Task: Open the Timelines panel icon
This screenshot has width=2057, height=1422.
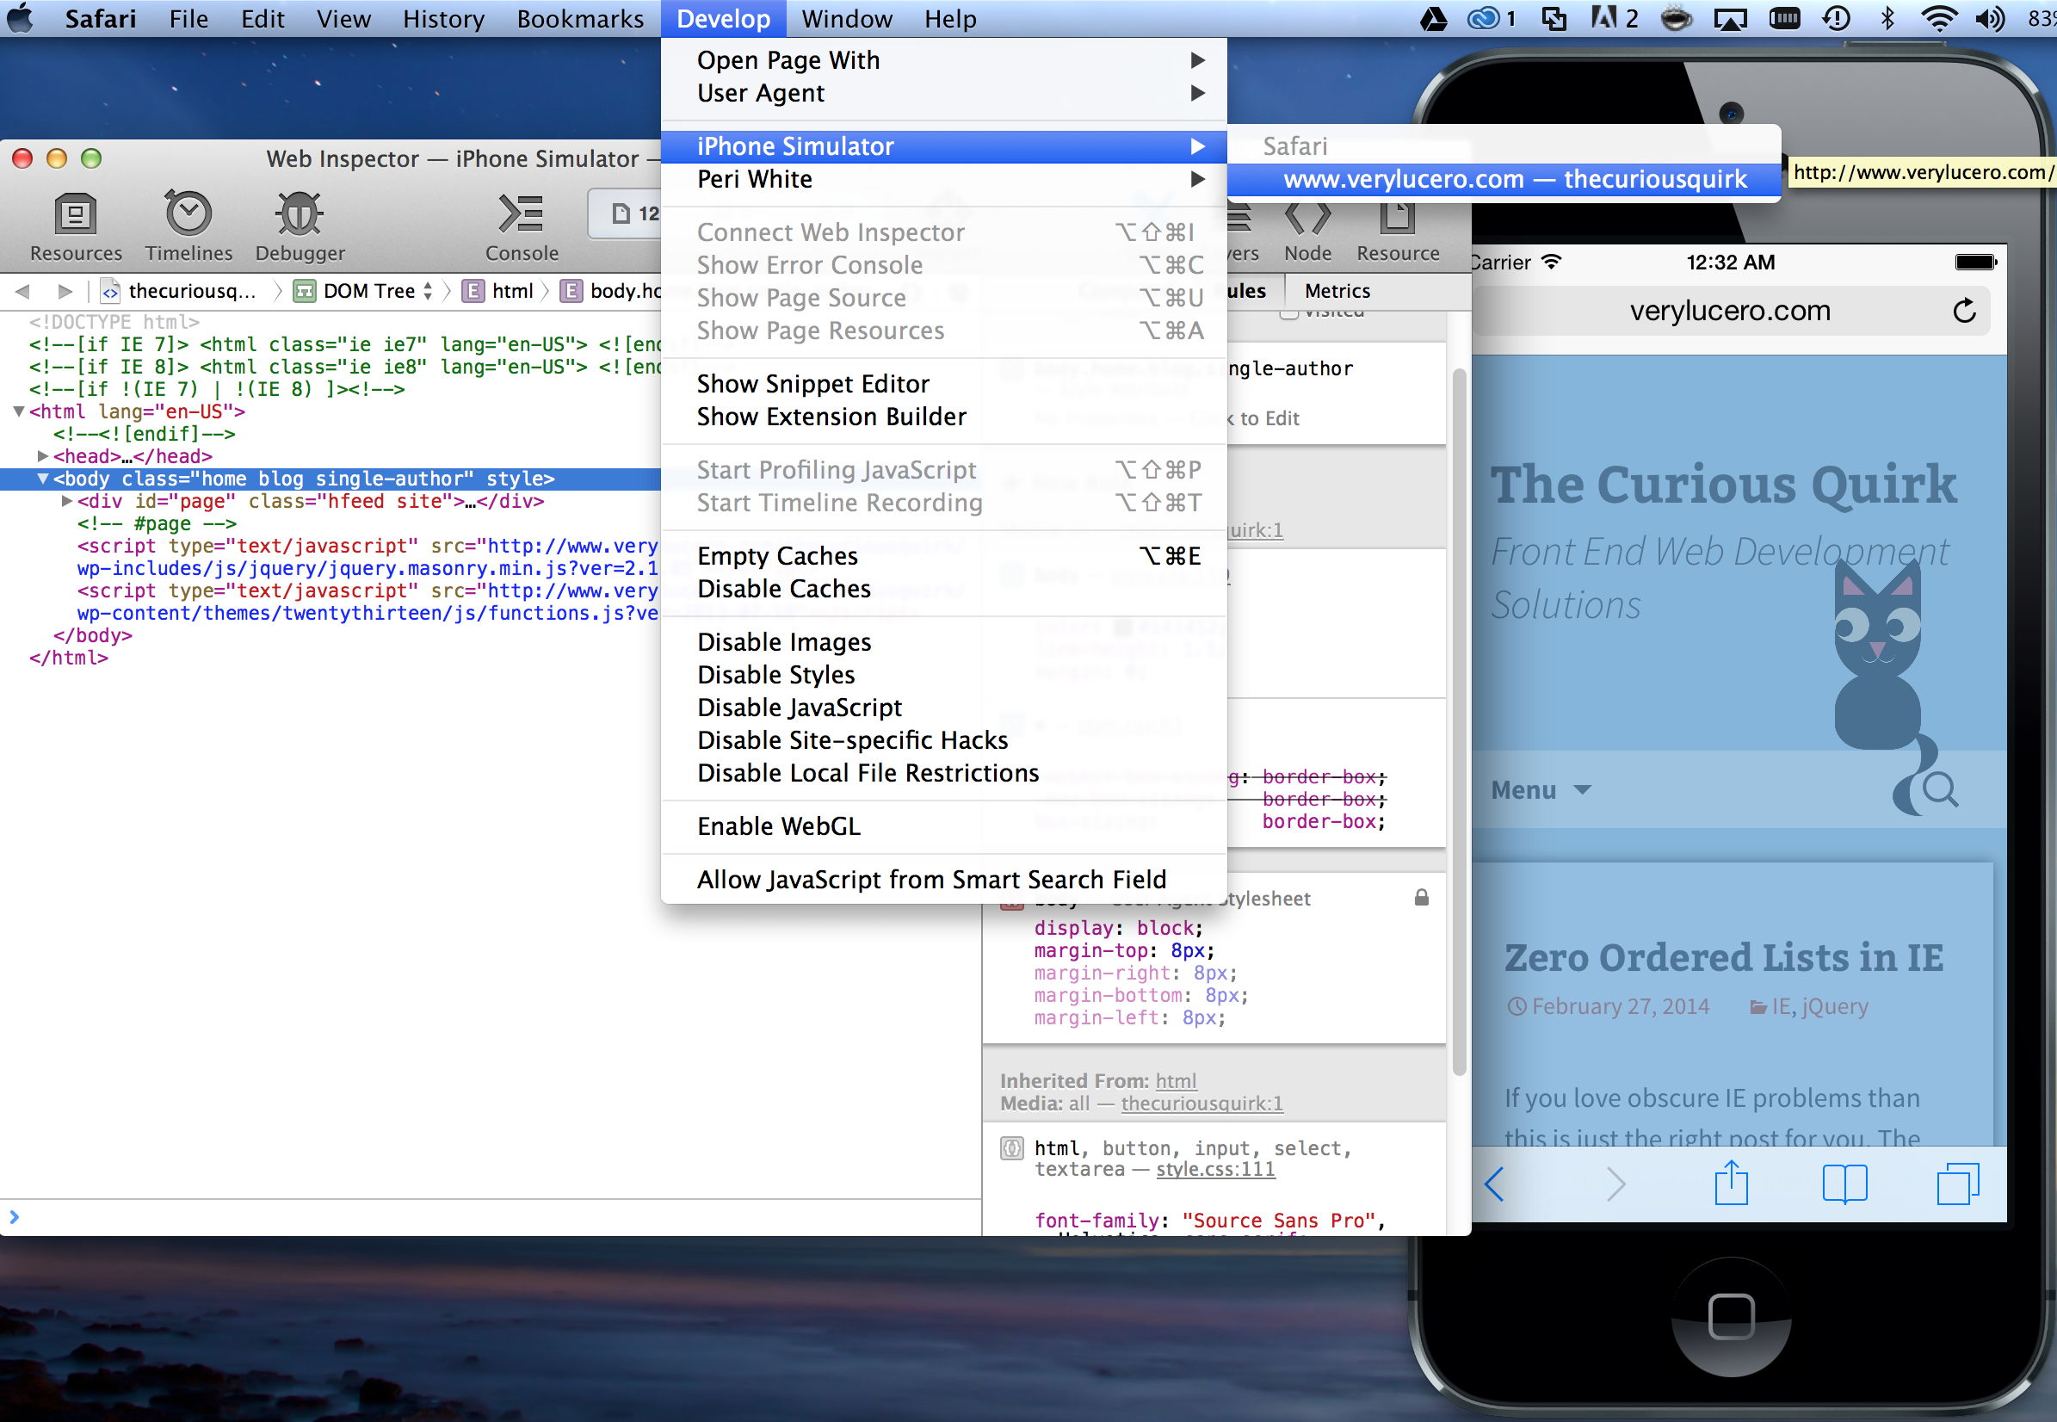Action: coord(188,226)
